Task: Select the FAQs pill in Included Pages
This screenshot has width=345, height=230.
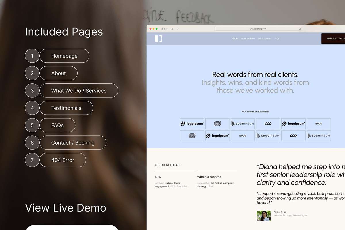Action: [x=57, y=125]
